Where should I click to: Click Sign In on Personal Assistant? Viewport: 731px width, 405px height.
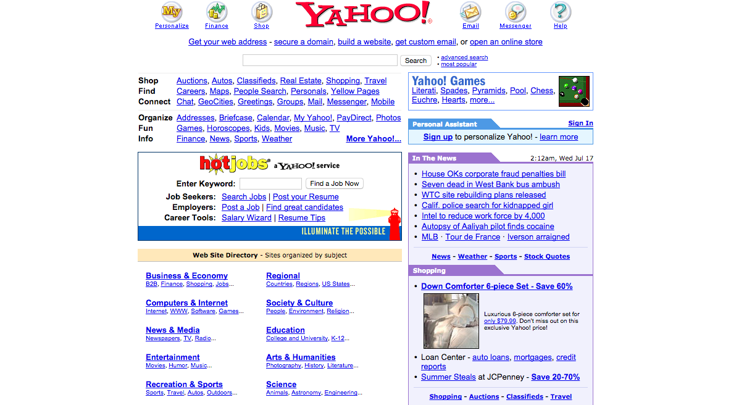tap(580, 123)
